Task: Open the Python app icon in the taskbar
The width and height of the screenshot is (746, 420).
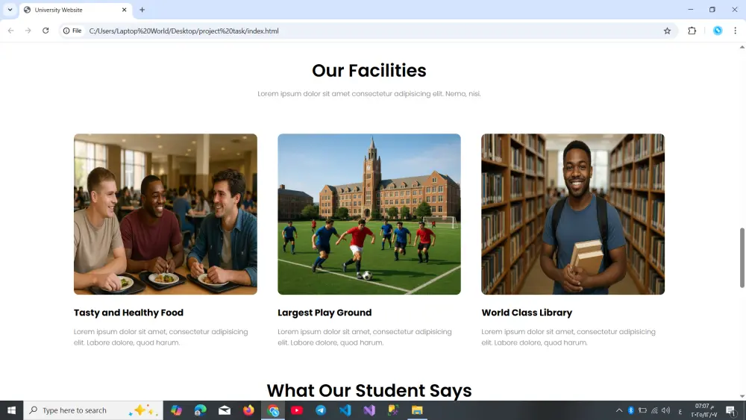Action: pyautogui.click(x=393, y=410)
